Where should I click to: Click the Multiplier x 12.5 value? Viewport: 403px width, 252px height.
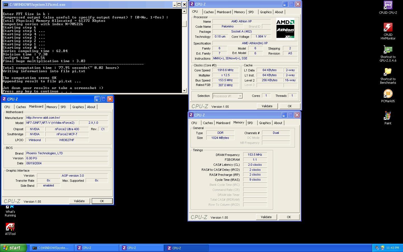[x=225, y=75]
